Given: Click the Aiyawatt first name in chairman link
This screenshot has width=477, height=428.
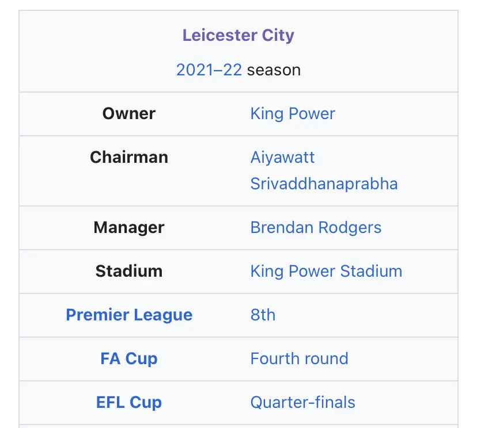Looking at the screenshot, I should [x=282, y=157].
